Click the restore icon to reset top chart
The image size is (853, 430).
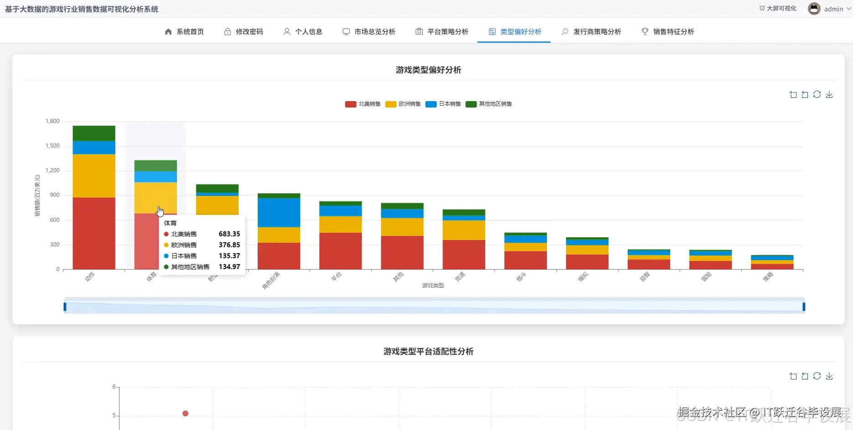pyautogui.click(x=817, y=94)
